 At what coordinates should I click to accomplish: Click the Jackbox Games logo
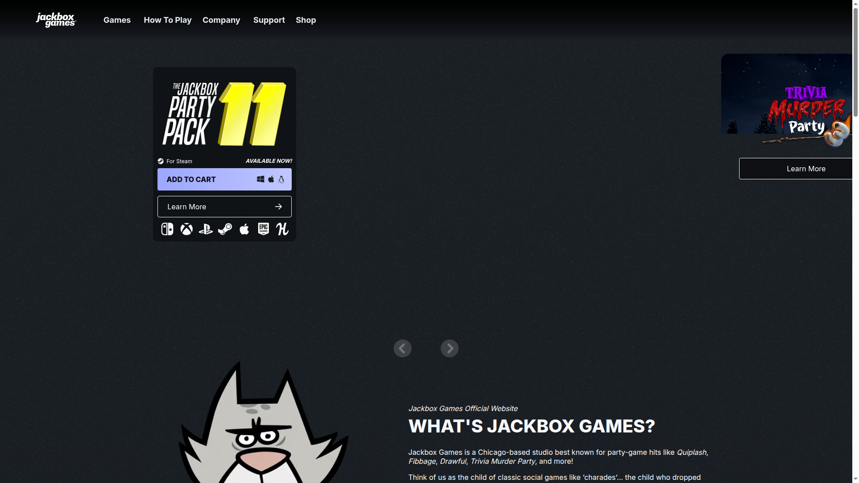55,20
